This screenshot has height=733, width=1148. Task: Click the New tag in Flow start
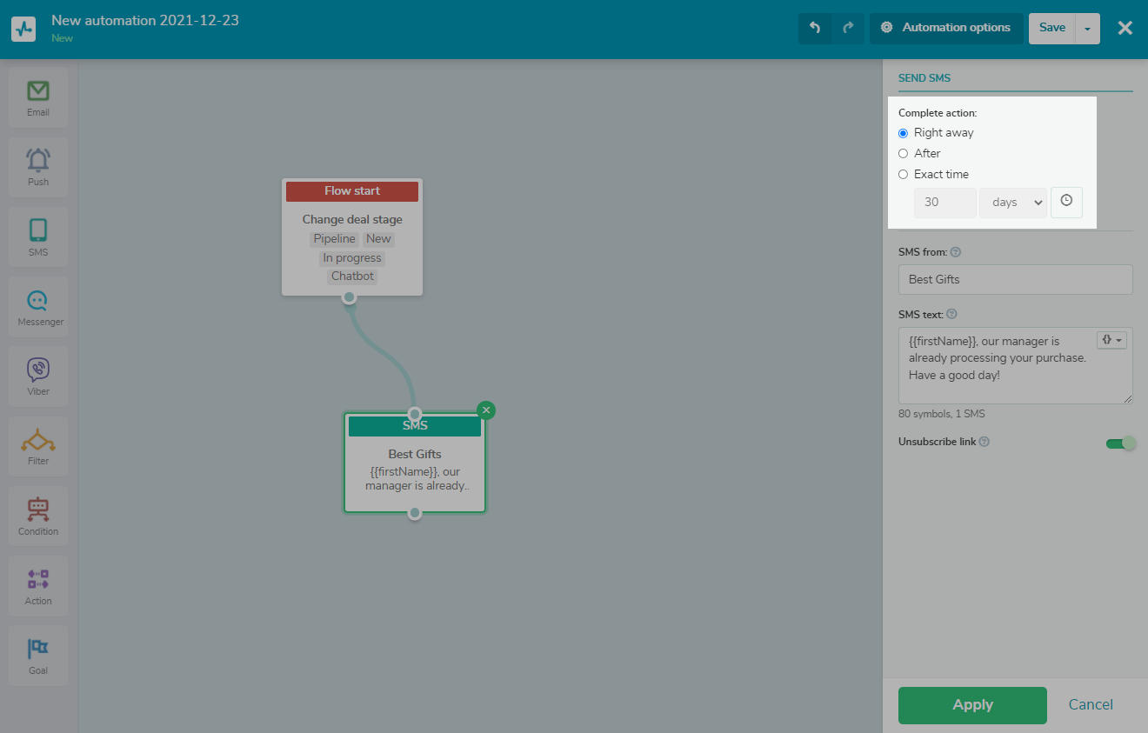pos(378,239)
